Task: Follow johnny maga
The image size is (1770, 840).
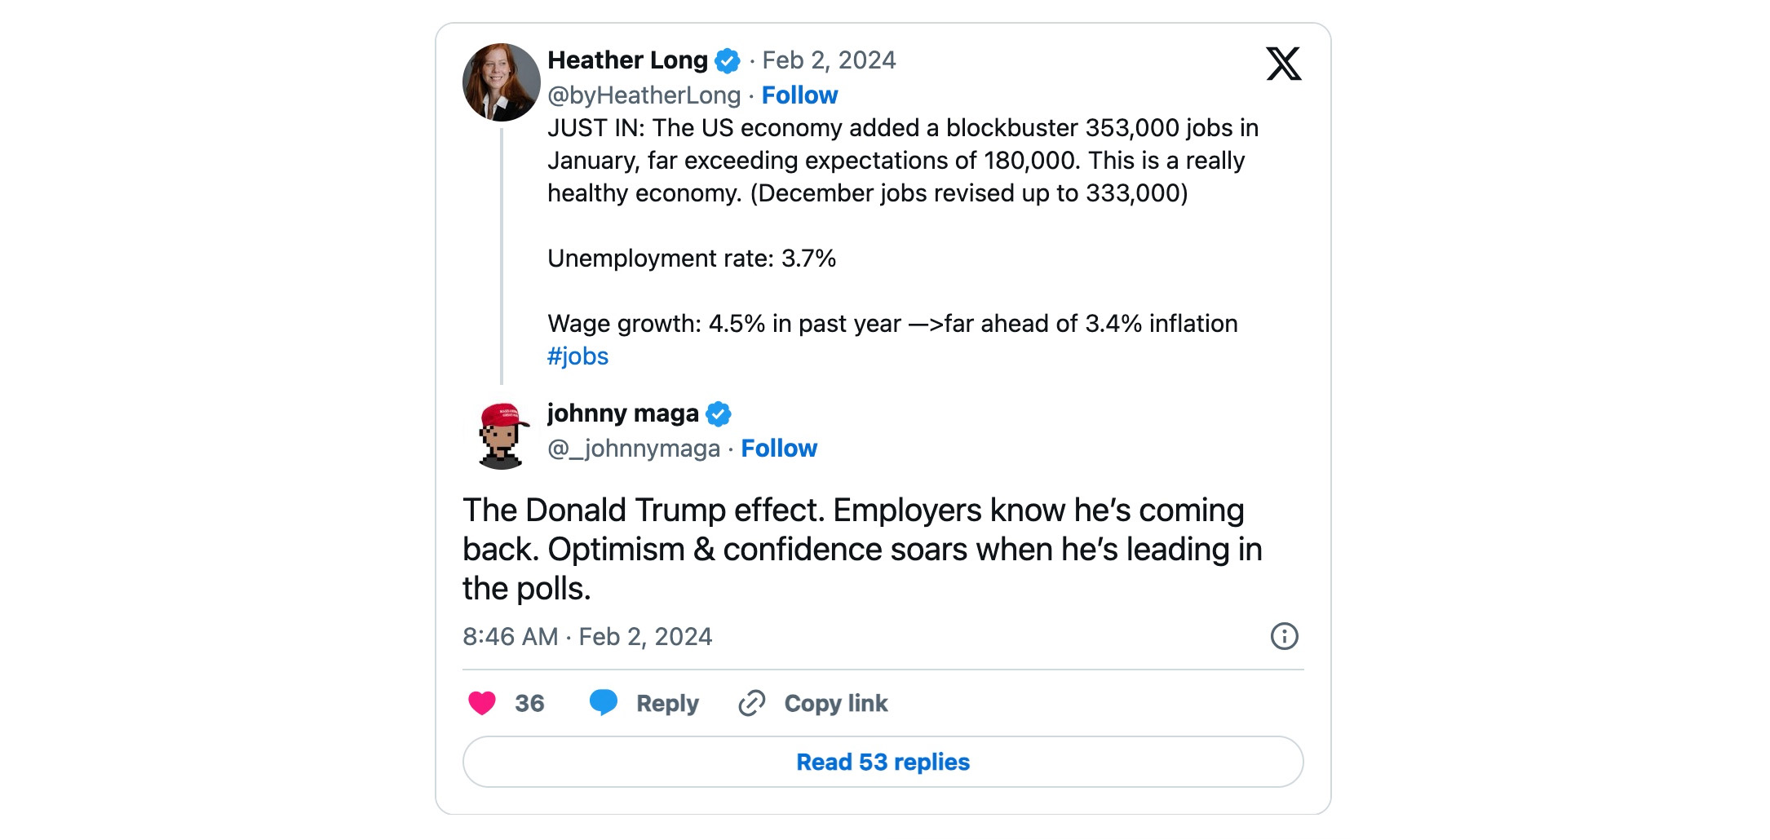Action: pyautogui.click(x=779, y=448)
